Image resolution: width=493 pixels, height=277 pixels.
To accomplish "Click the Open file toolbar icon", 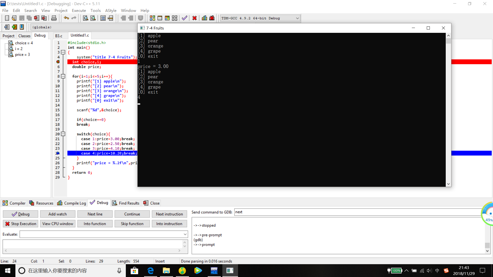I will (x=14, y=18).
